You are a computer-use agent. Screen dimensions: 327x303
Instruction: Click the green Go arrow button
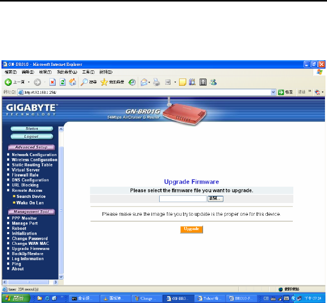[281, 92]
